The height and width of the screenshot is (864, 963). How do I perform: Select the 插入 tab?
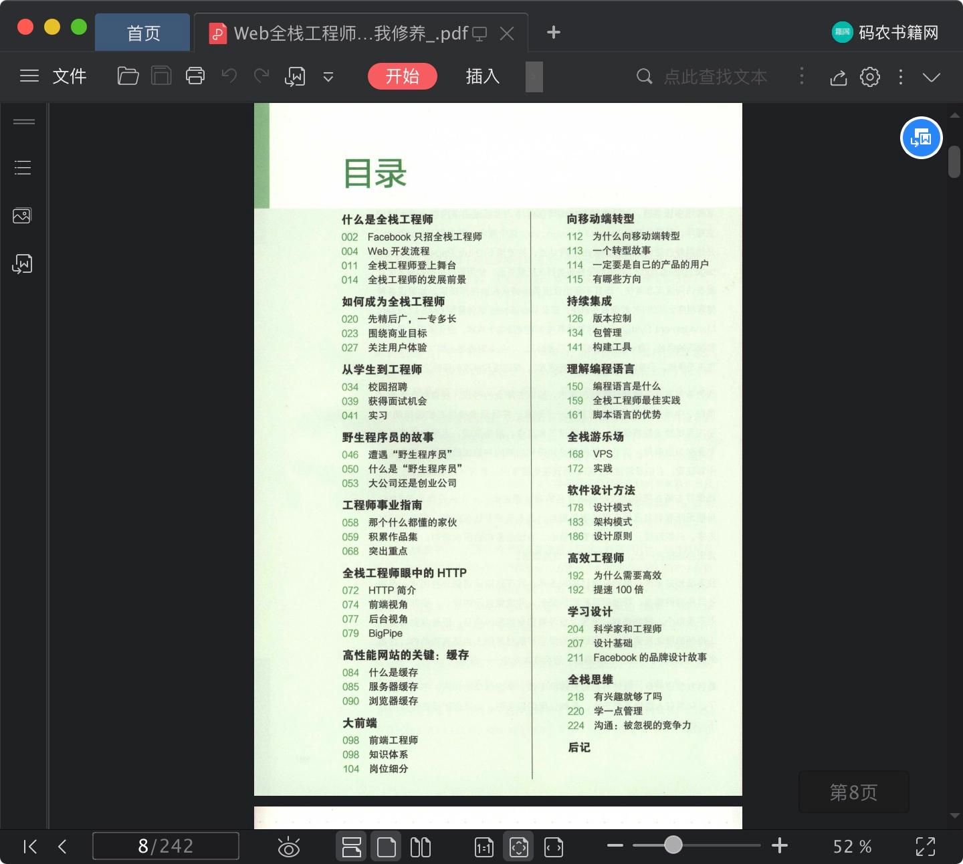(483, 76)
